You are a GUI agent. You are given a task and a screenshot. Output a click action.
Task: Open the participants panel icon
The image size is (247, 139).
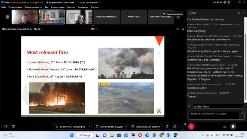click(225, 126)
